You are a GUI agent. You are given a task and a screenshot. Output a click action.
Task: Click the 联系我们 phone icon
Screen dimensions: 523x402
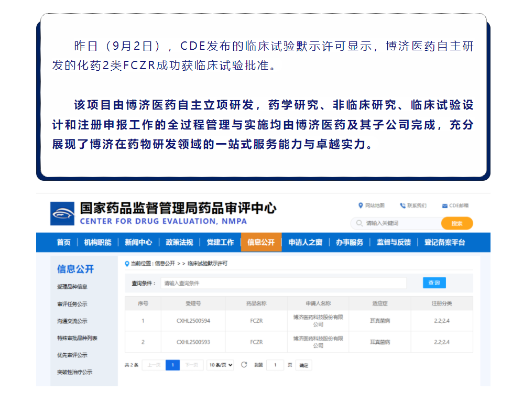point(404,205)
